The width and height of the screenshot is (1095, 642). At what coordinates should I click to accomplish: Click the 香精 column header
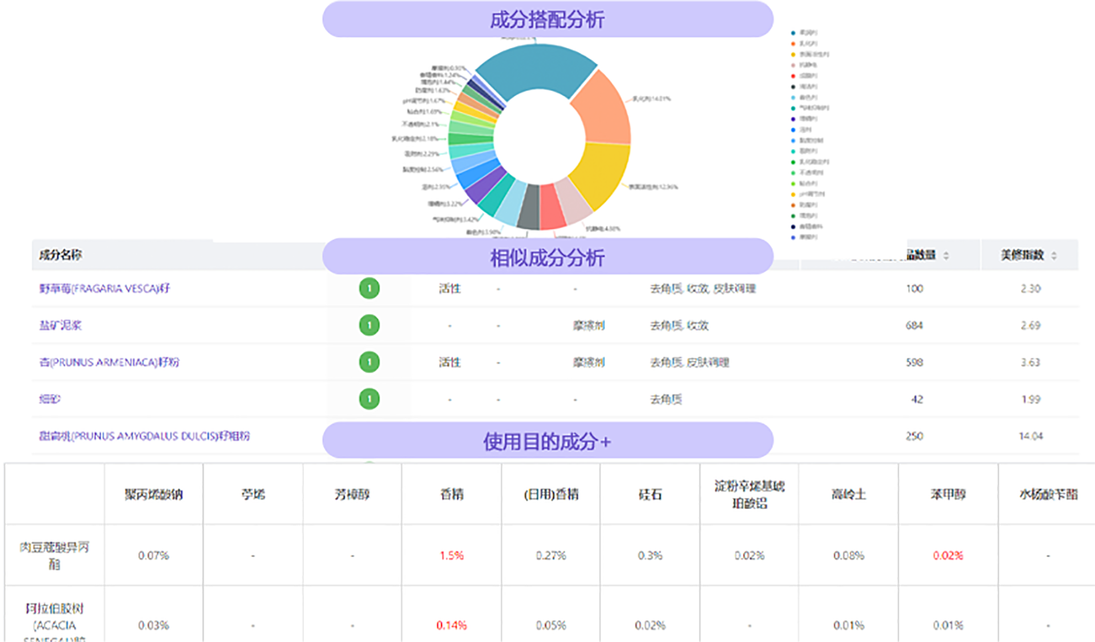pyautogui.click(x=452, y=494)
